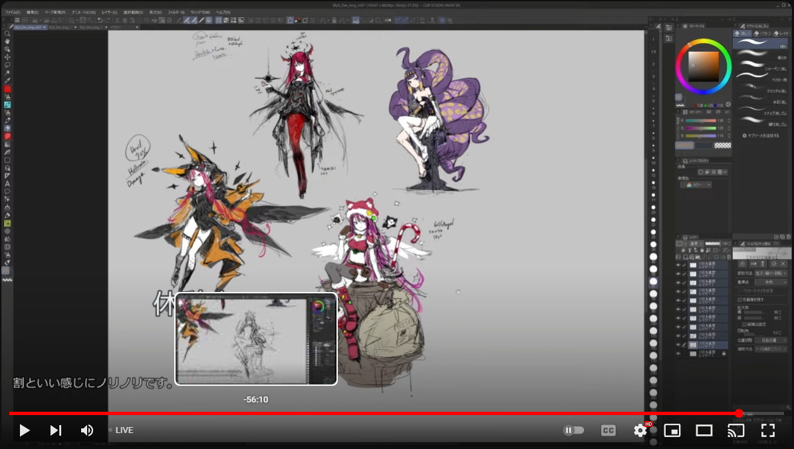
Task: Click サブツールを追加する button
Action: (761, 136)
